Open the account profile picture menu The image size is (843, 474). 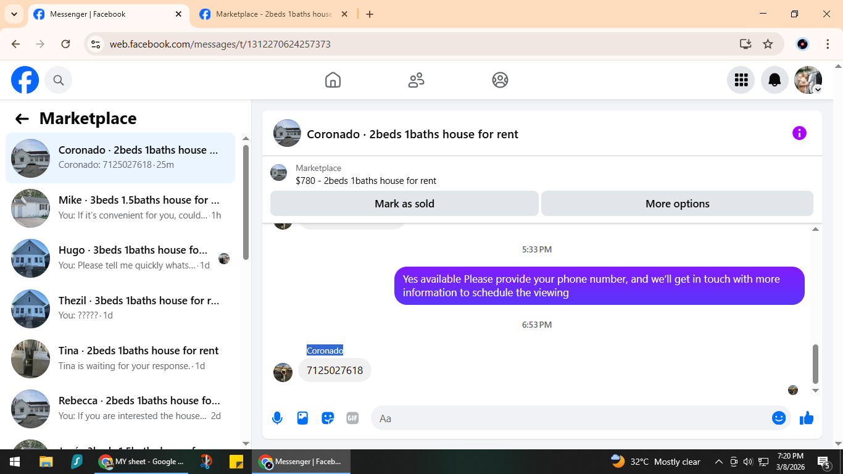808,80
